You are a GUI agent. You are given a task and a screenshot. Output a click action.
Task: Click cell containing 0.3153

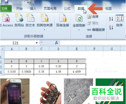click(12, 71)
